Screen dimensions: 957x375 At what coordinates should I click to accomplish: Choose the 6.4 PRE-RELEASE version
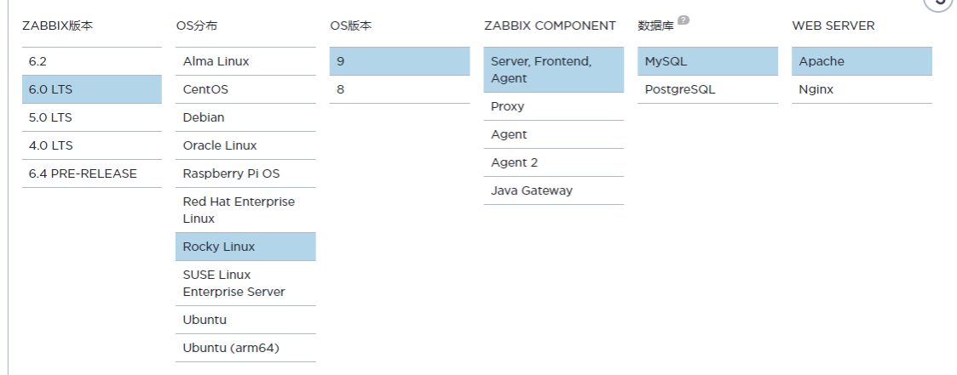91,173
